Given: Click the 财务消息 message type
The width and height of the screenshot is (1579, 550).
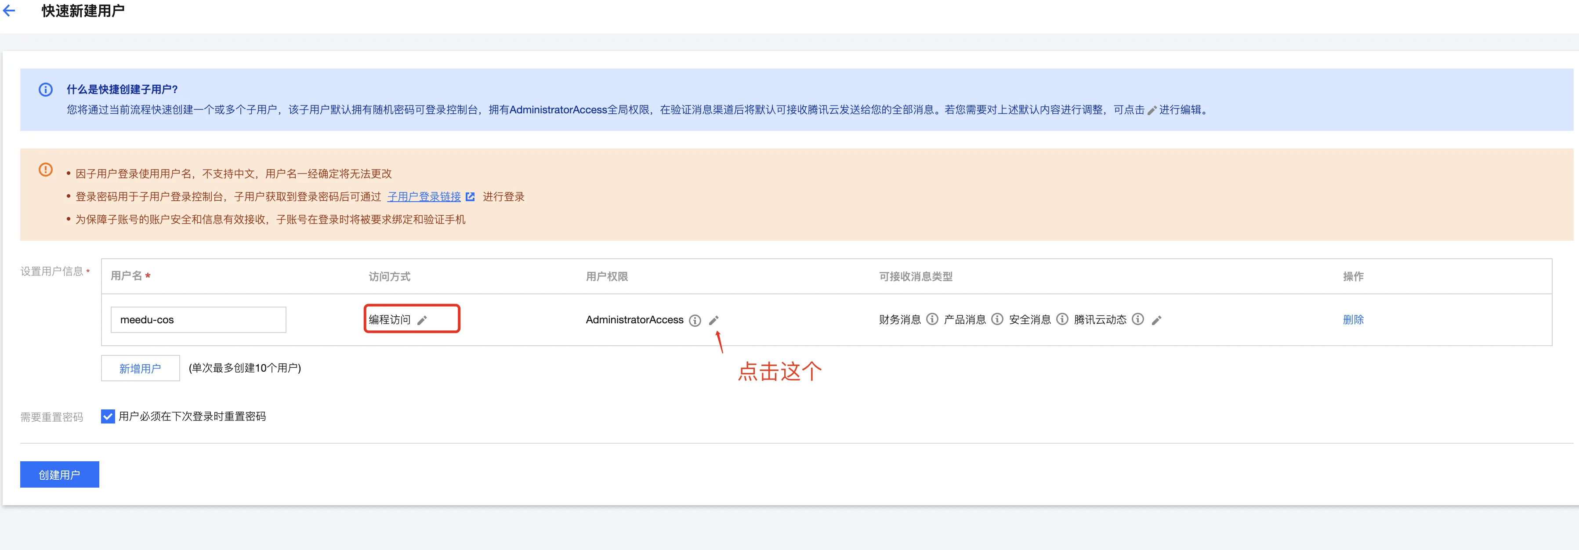Looking at the screenshot, I should 899,319.
